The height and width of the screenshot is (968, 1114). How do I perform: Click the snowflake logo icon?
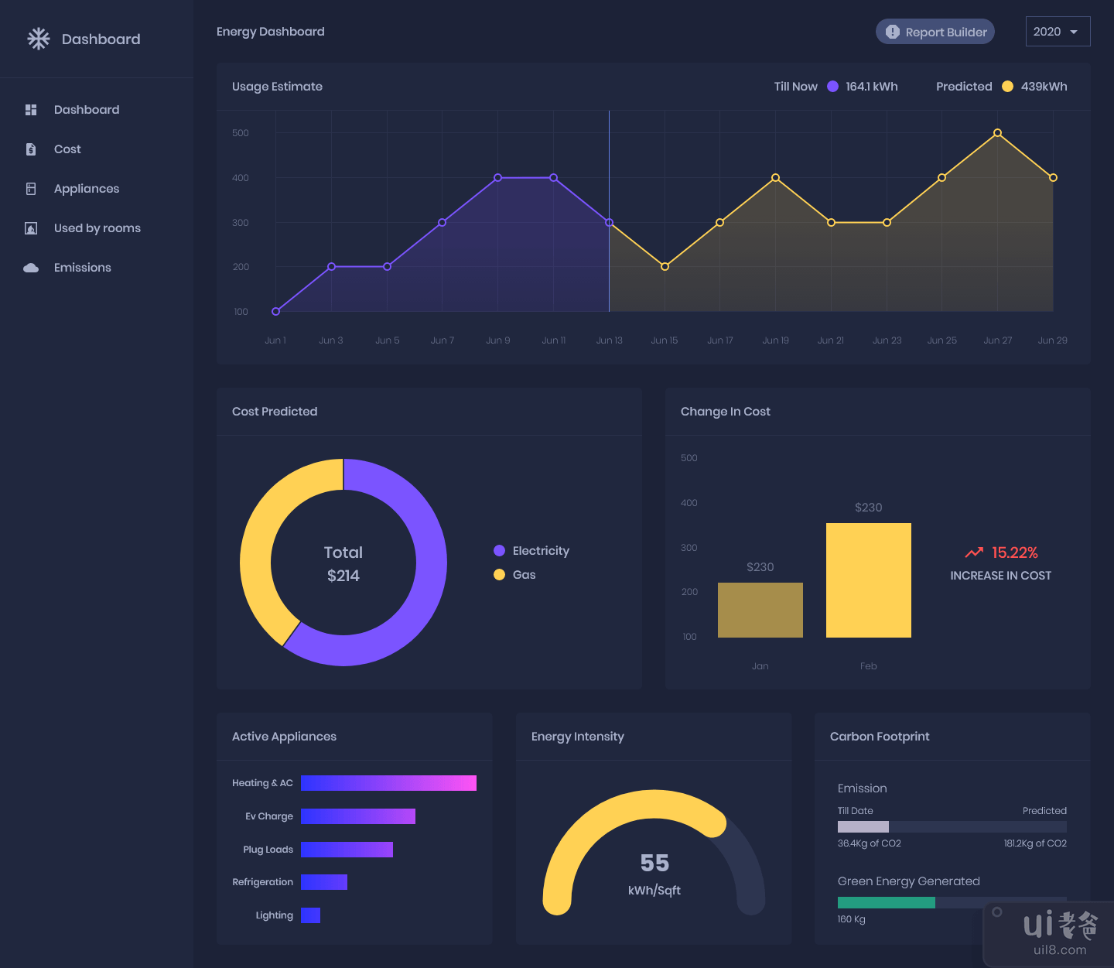click(38, 39)
